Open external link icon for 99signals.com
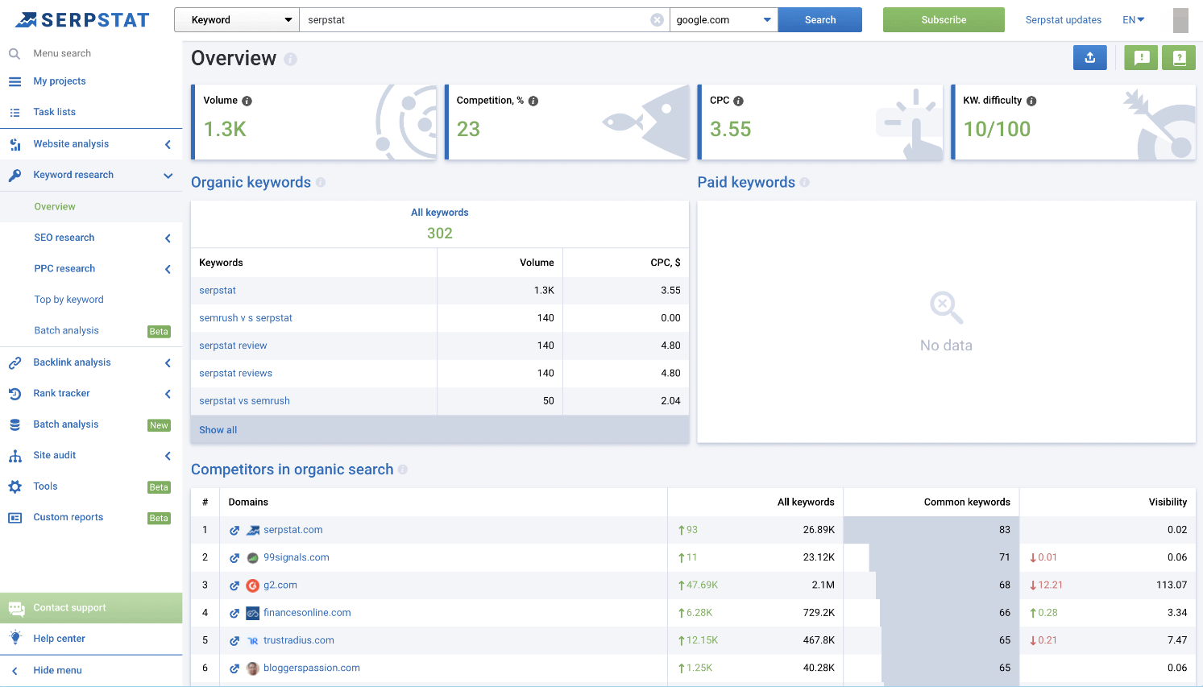This screenshot has width=1203, height=687. (234, 557)
